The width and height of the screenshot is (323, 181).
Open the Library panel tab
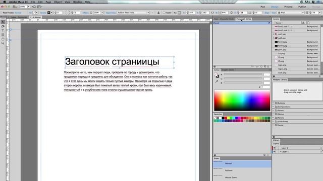[x=276, y=140]
